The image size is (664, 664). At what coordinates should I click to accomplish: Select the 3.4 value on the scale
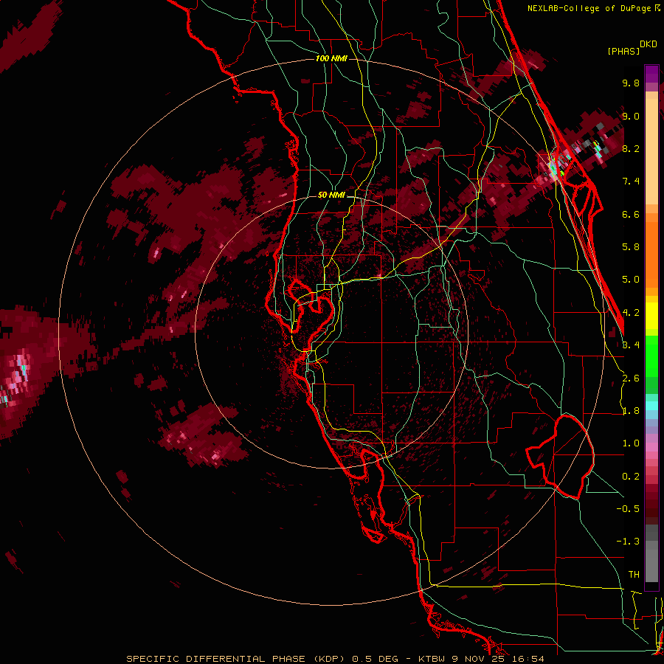click(631, 345)
